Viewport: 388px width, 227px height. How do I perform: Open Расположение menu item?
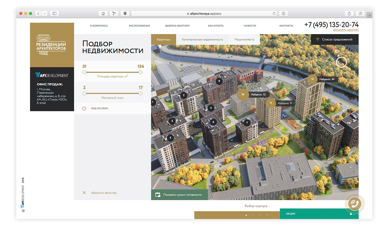coord(139,26)
